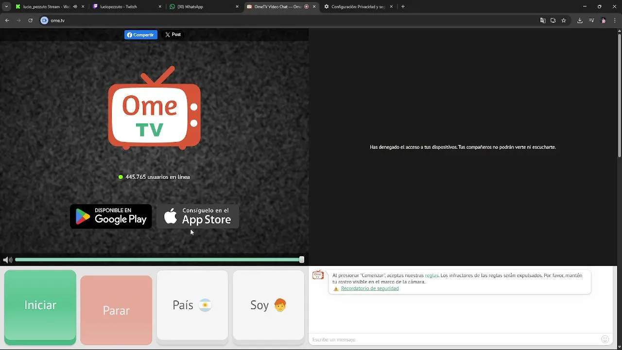The width and height of the screenshot is (622, 350).
Task: Click the denied device access message
Action: [463, 147]
